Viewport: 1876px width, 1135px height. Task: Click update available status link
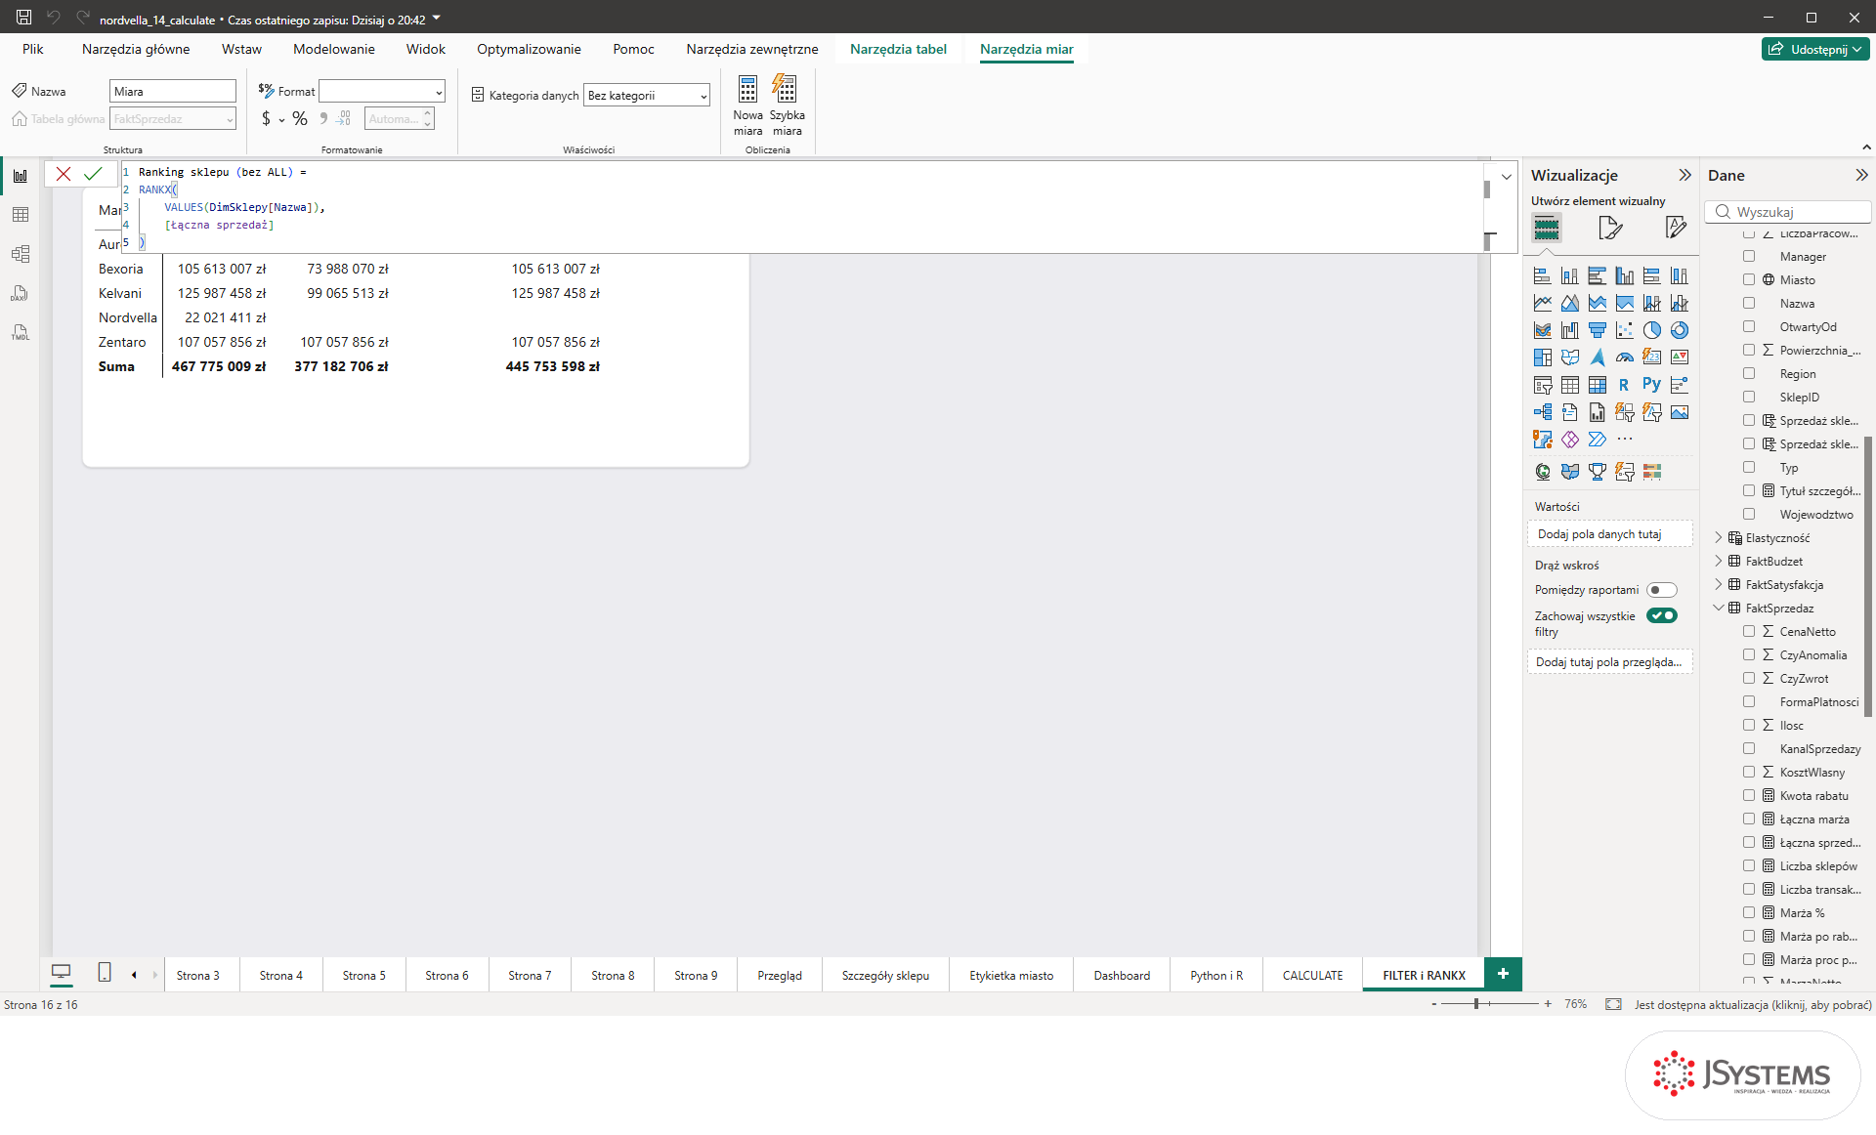[x=1753, y=1004]
